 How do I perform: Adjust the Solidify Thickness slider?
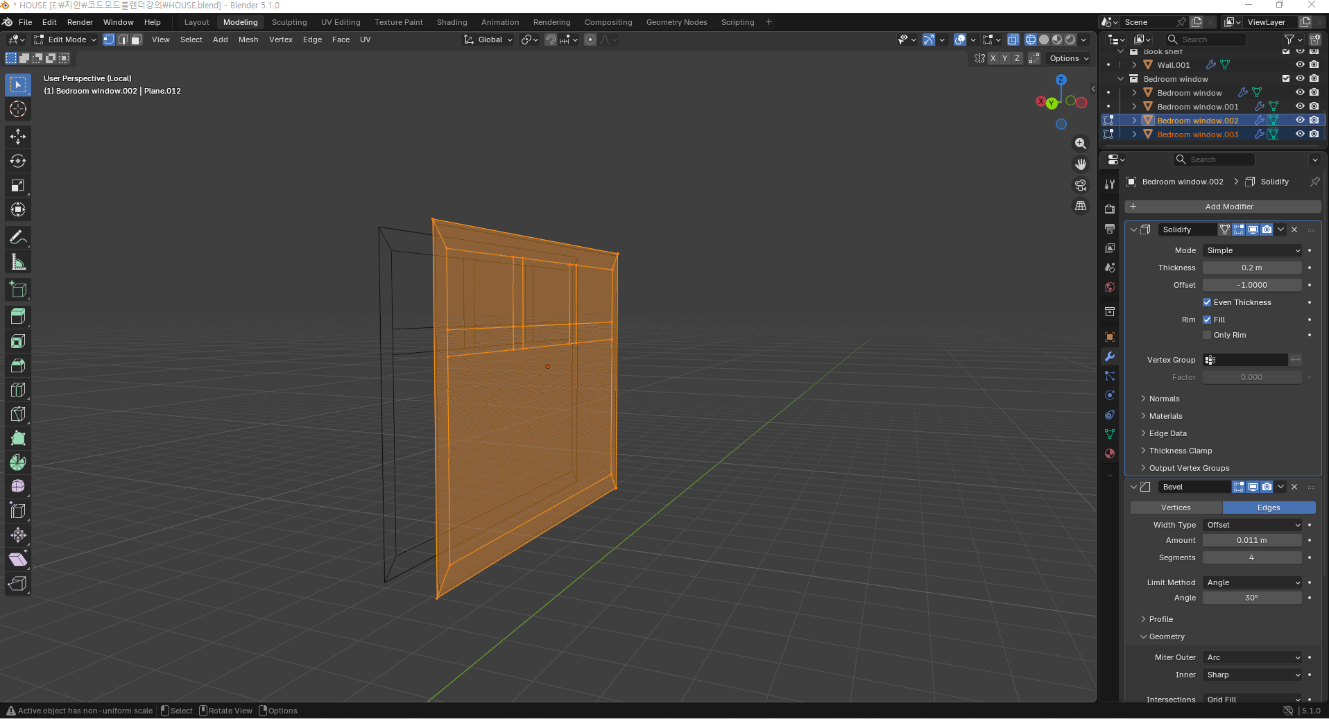click(x=1251, y=268)
